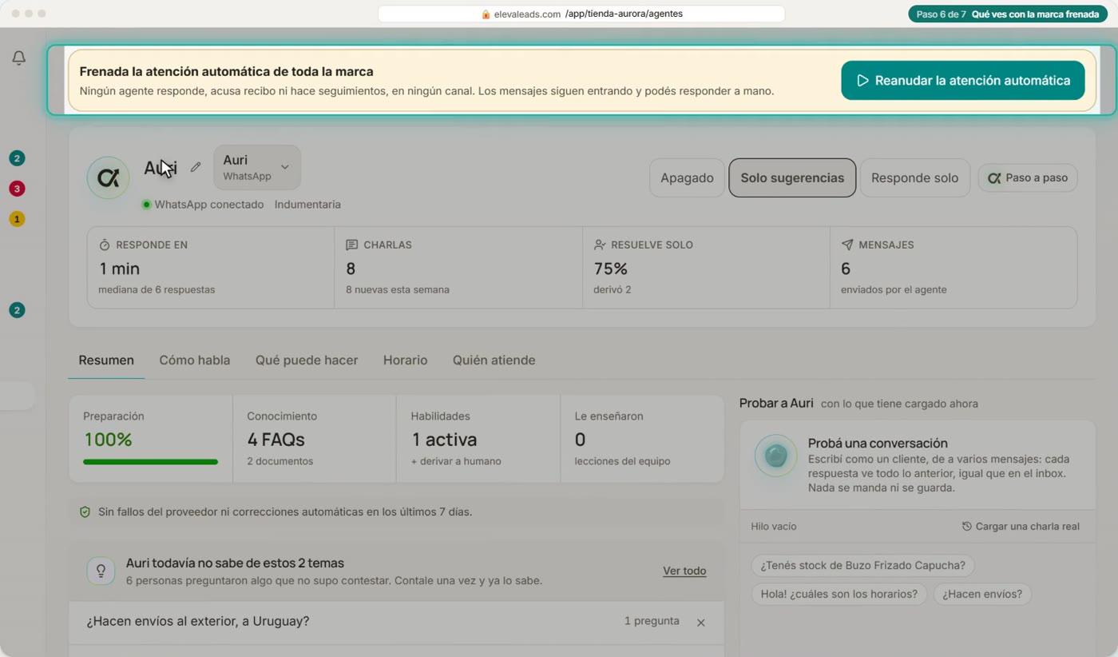Screen dimensions: 1118x657
Task: Click Cargar una charla real
Action: pyautogui.click(x=1021, y=527)
